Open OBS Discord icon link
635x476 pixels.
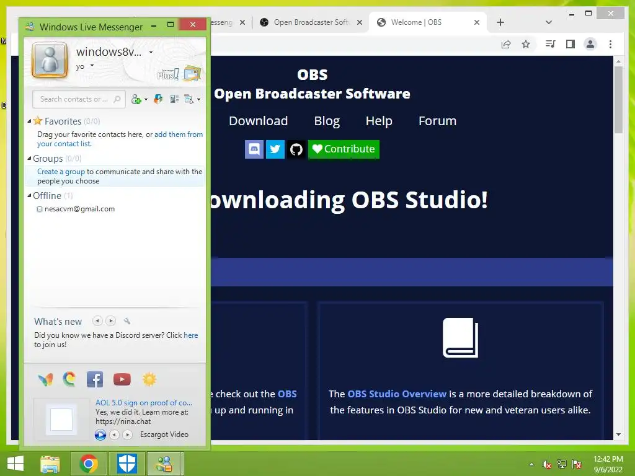pos(254,149)
